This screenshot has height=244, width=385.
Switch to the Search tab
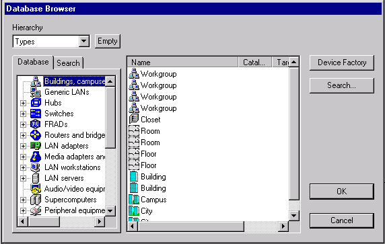tap(68, 63)
